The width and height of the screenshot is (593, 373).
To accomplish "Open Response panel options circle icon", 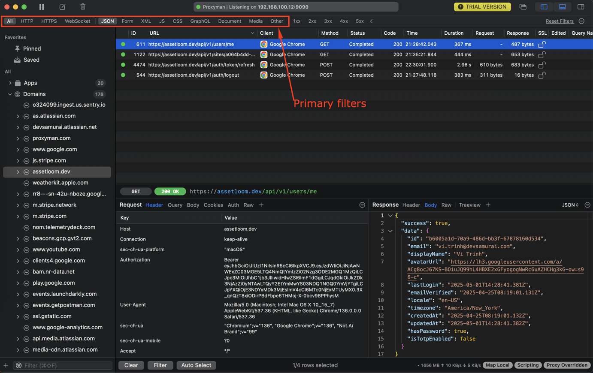I will pyautogui.click(x=587, y=205).
